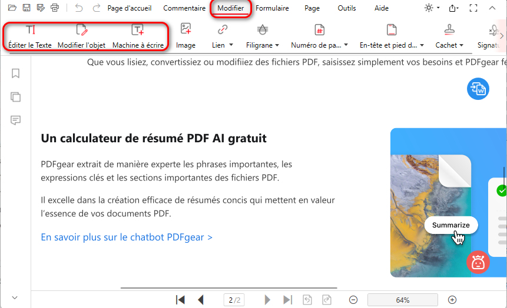
Task: Expand the Lien dropdown arrow
Action: pyautogui.click(x=231, y=45)
